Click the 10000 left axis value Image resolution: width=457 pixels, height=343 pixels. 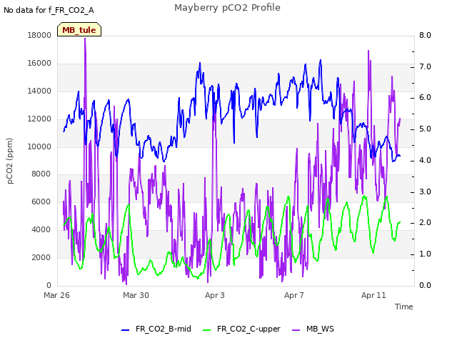pos(39,146)
